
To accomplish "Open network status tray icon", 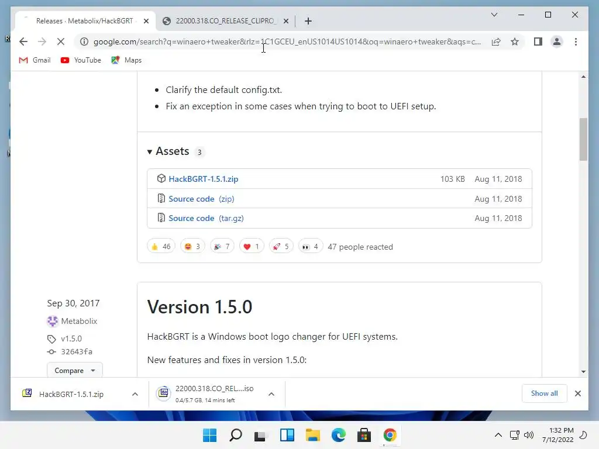I will (515, 435).
